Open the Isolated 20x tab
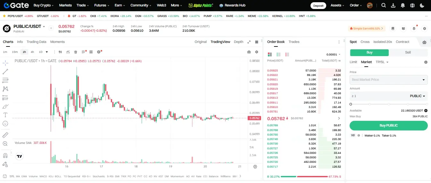 pos(383,42)
